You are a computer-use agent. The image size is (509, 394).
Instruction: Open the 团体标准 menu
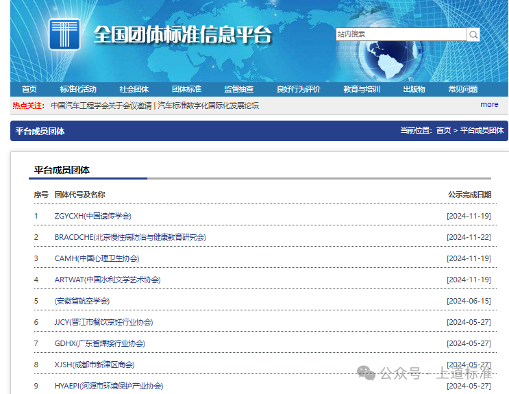pos(186,89)
